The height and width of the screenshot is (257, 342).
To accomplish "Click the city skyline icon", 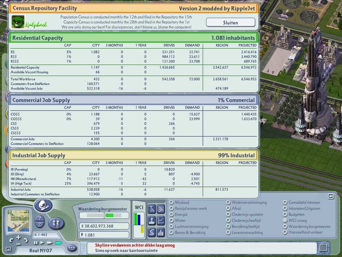I will pyautogui.click(x=161, y=232).
